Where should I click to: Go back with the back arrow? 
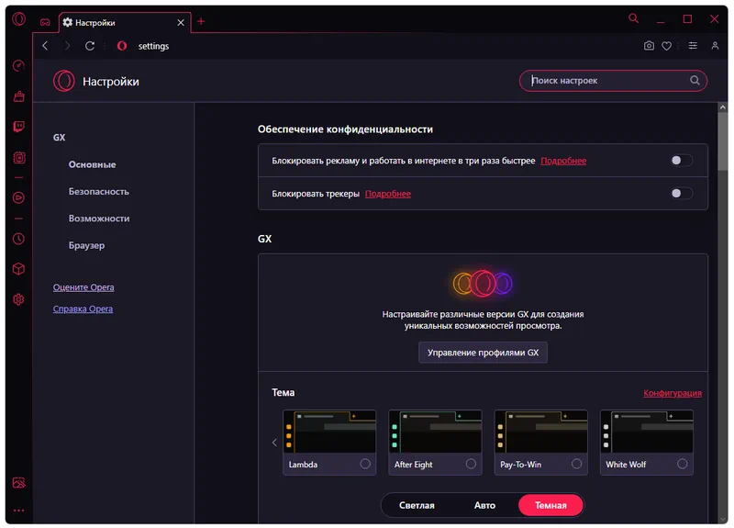point(45,46)
